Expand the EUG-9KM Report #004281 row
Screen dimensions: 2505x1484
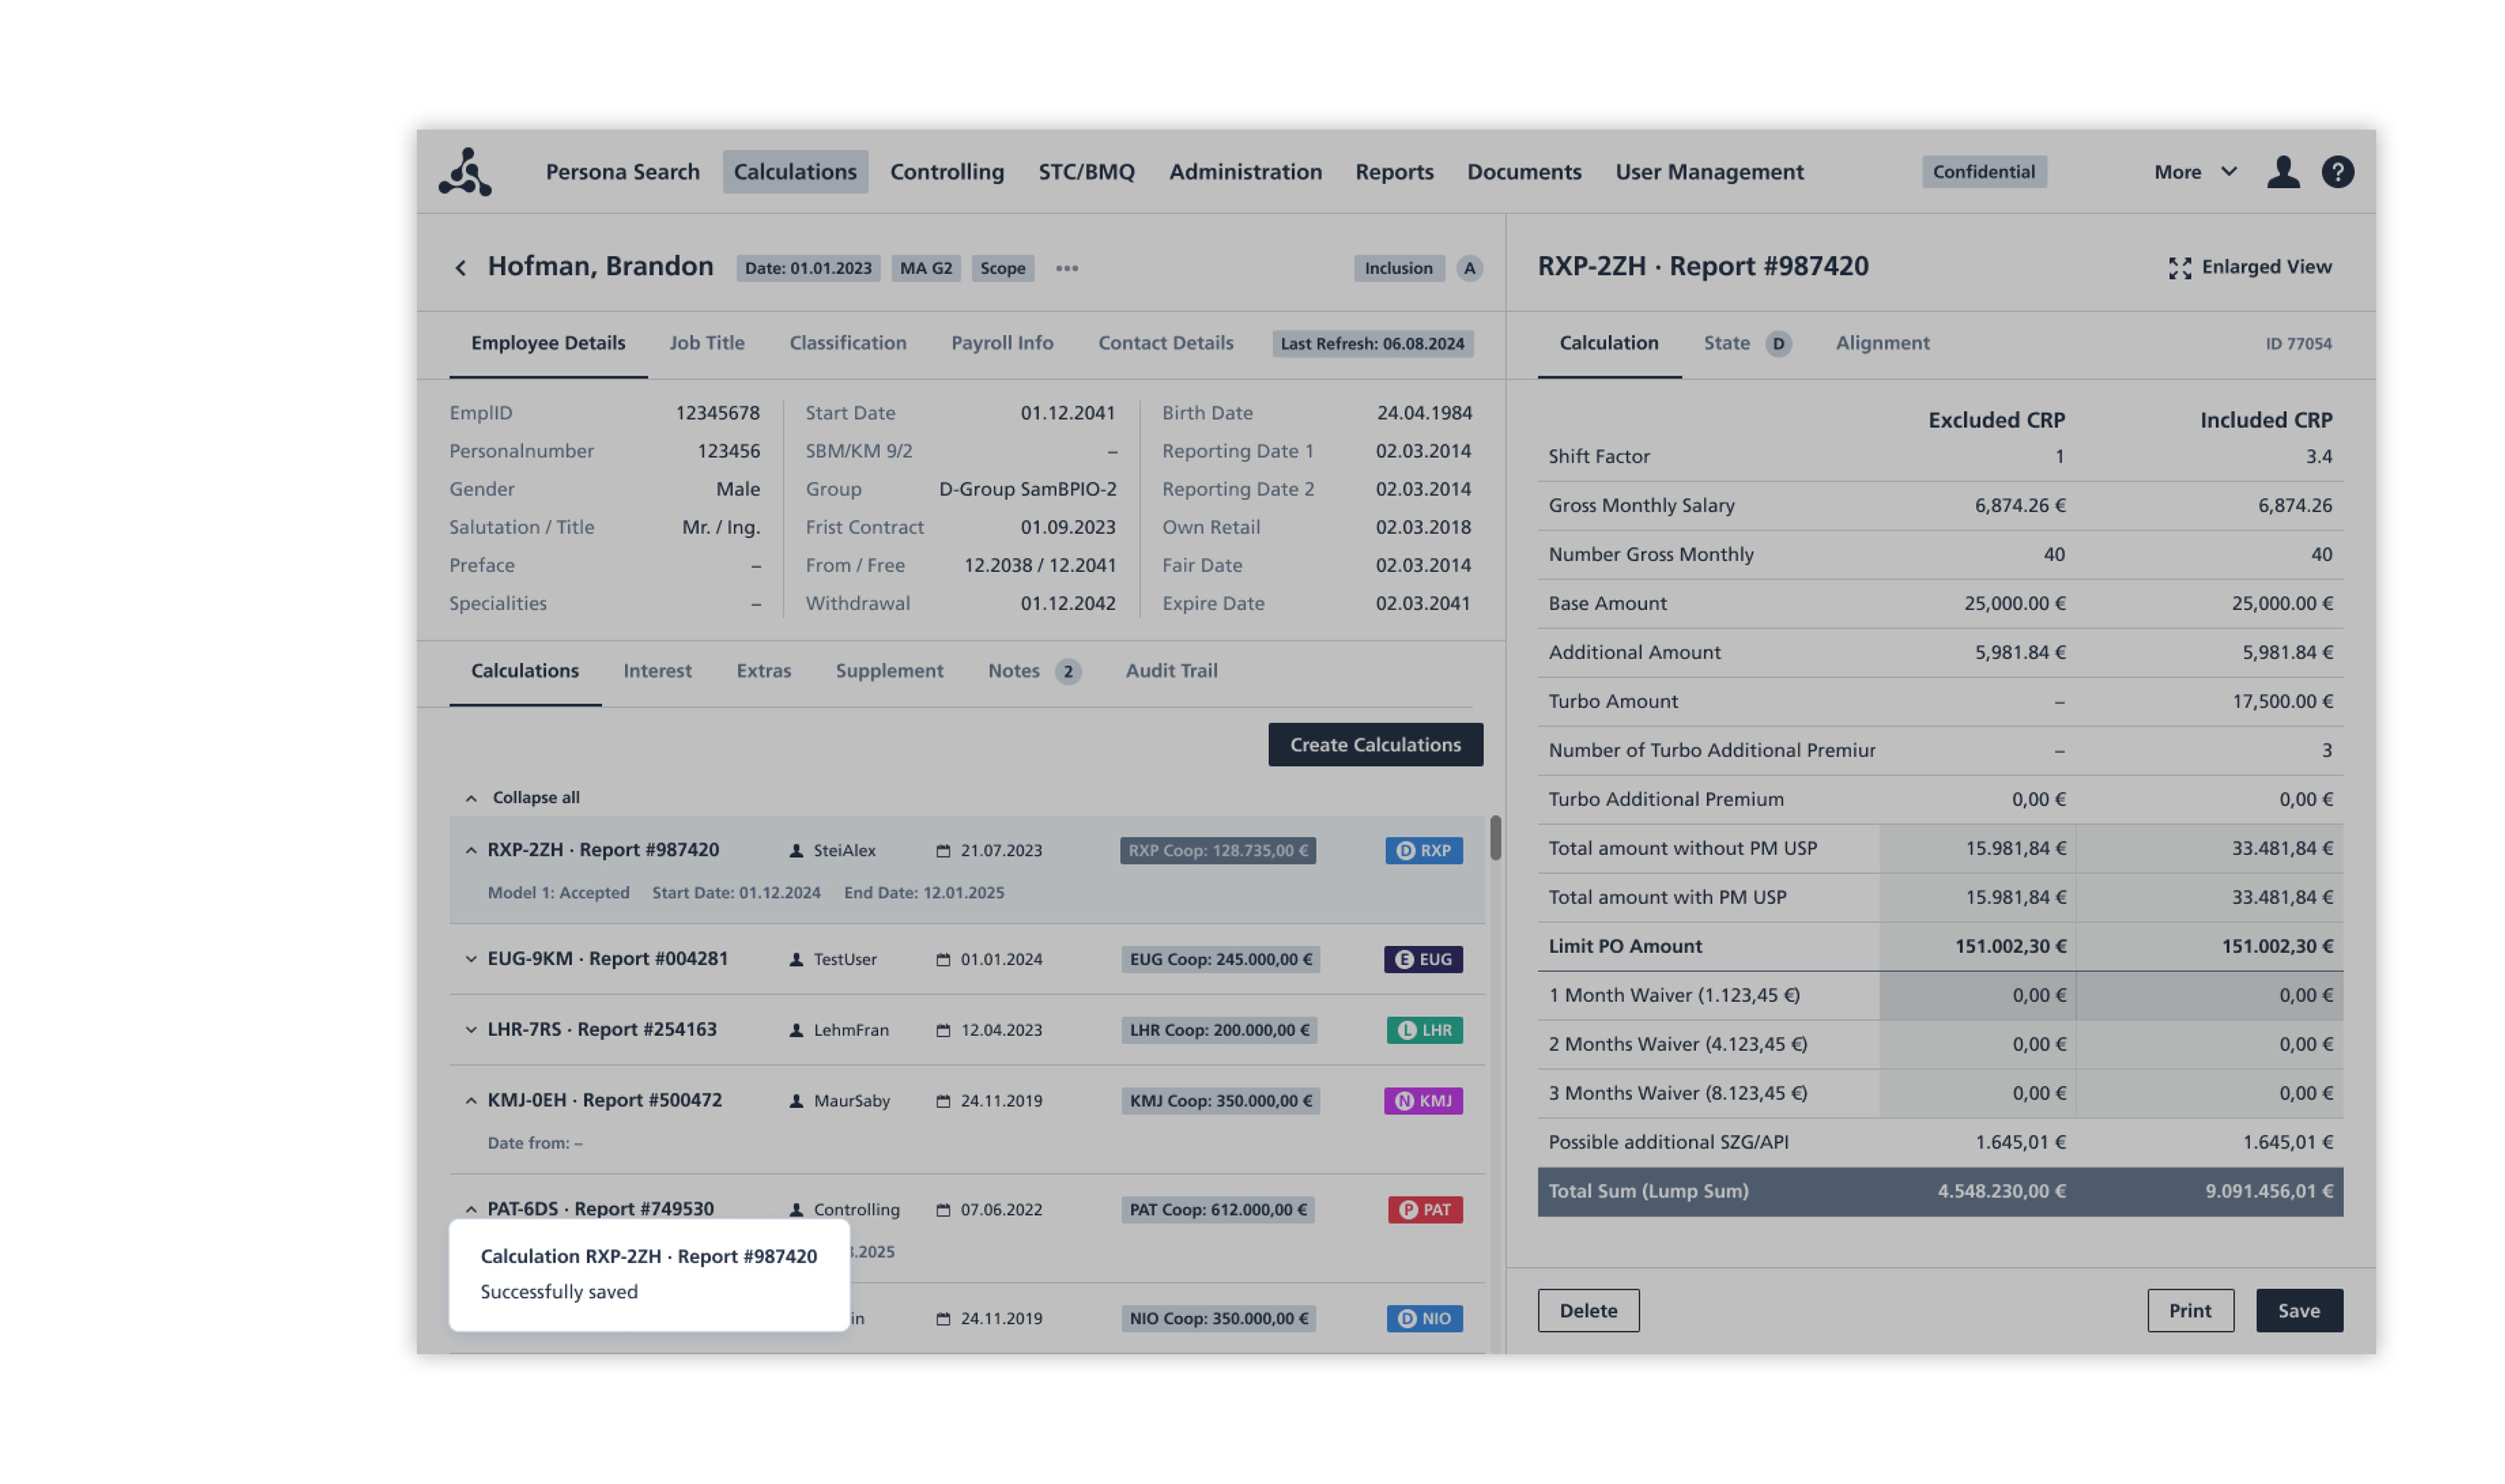tap(471, 958)
